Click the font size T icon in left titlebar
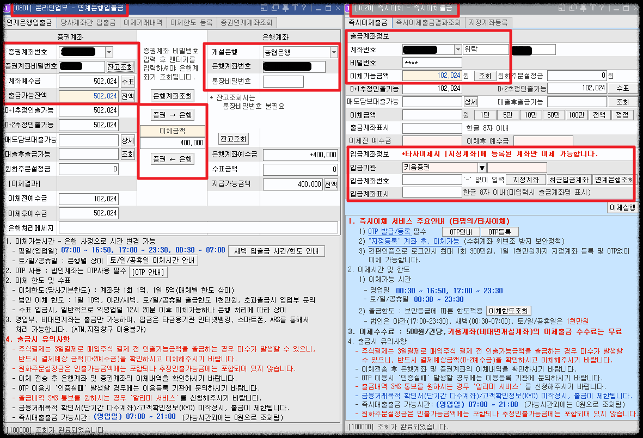 point(296,8)
